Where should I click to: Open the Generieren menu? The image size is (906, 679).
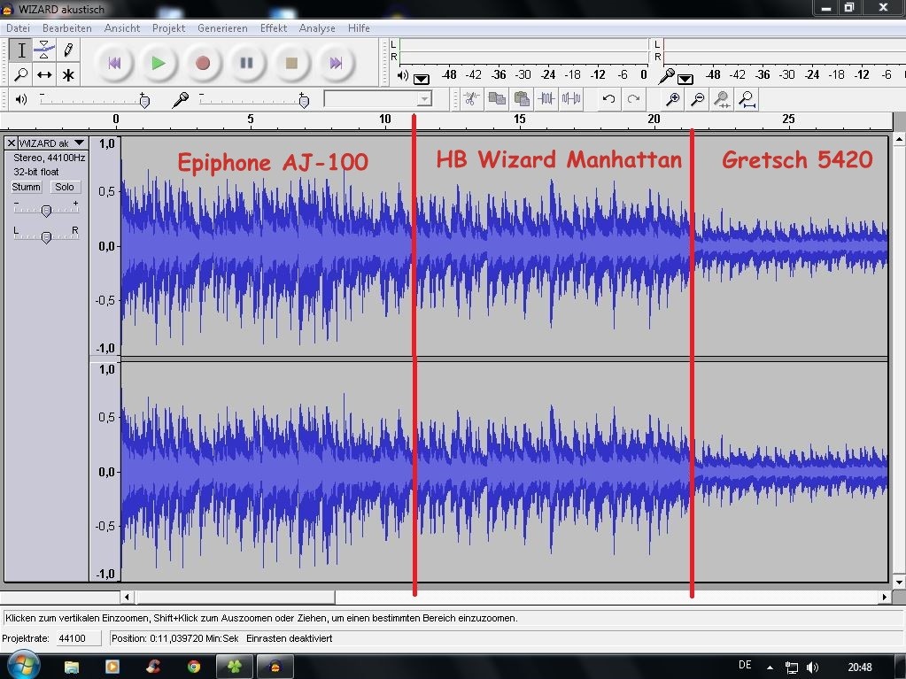click(222, 27)
